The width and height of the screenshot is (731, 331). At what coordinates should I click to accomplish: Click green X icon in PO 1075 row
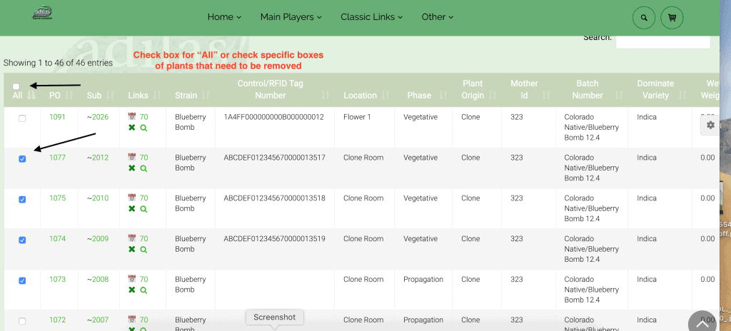[131, 209]
